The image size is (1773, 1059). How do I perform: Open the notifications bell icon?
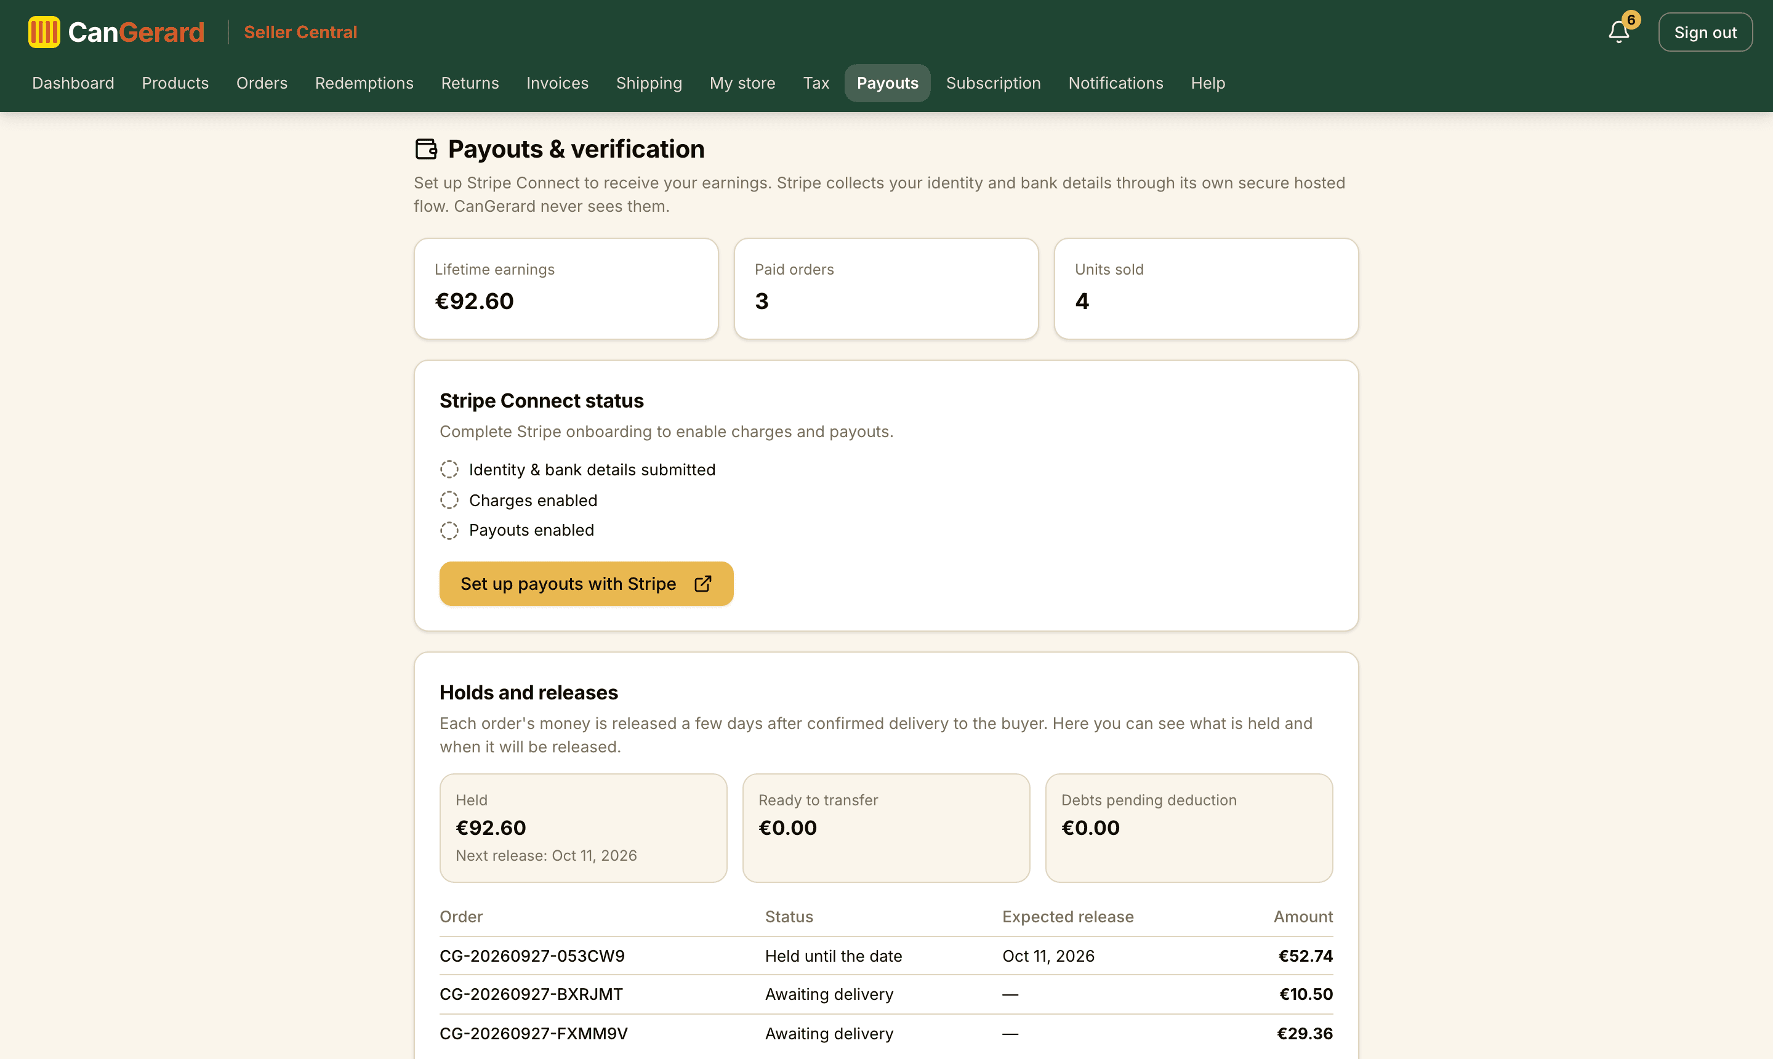click(1618, 32)
